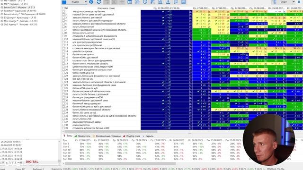Click the export sheet toolbar icon
Viewport: 303px width, 170px height.
(x=176, y=2)
